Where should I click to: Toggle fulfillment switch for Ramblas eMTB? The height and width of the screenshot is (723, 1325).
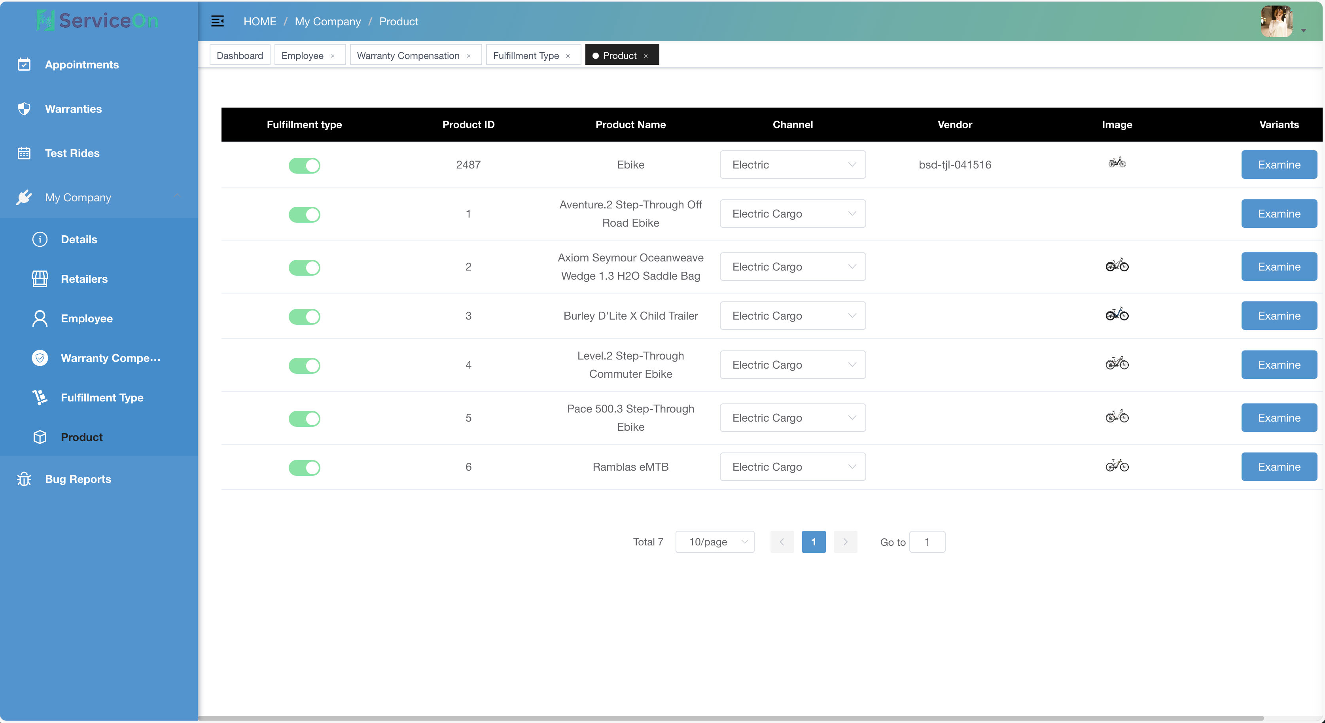(x=304, y=467)
